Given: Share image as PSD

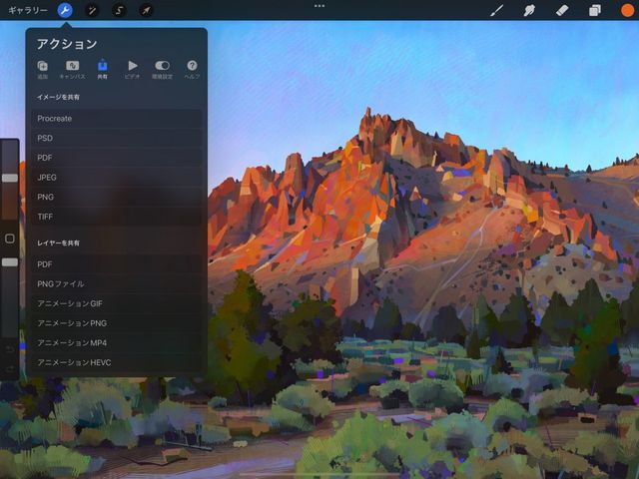Looking at the screenshot, I should click(x=117, y=138).
